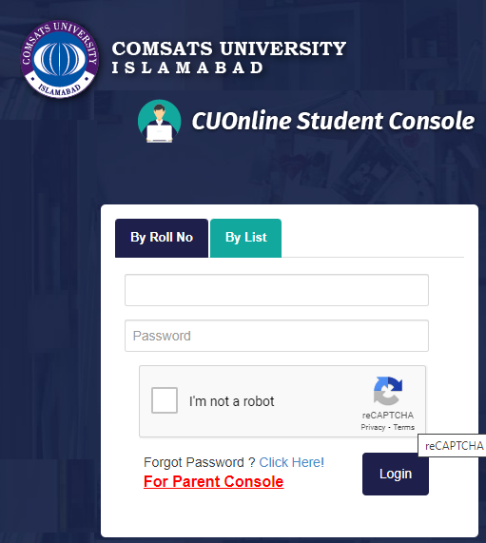Click the Forgot Password ? text
Viewport: 486px width, 543px height.
(199, 462)
